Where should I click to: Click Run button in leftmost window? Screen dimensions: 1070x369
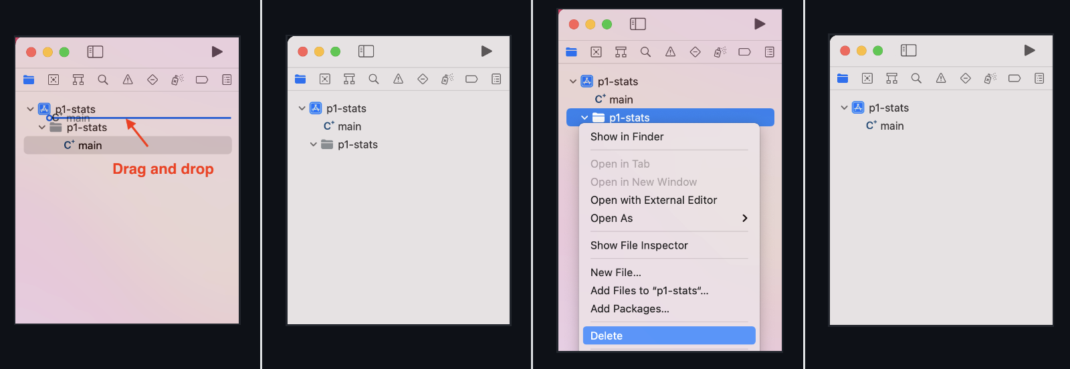(217, 51)
